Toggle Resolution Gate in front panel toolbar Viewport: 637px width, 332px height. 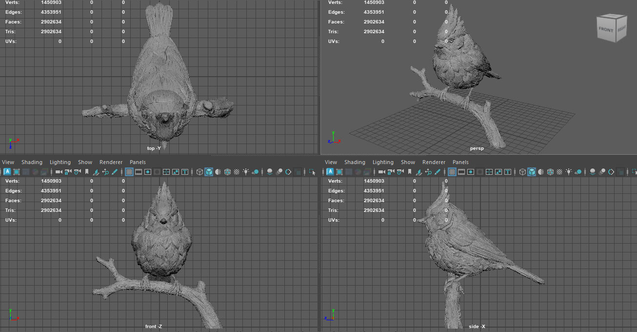(148, 172)
